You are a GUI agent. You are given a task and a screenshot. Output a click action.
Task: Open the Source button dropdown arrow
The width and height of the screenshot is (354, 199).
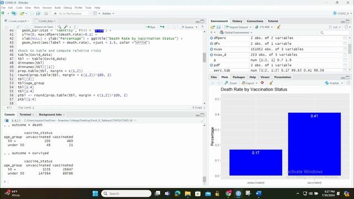coord(196,27)
